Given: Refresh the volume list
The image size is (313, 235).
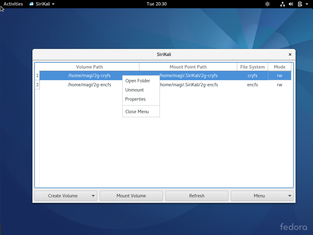Looking at the screenshot, I should tap(197, 196).
